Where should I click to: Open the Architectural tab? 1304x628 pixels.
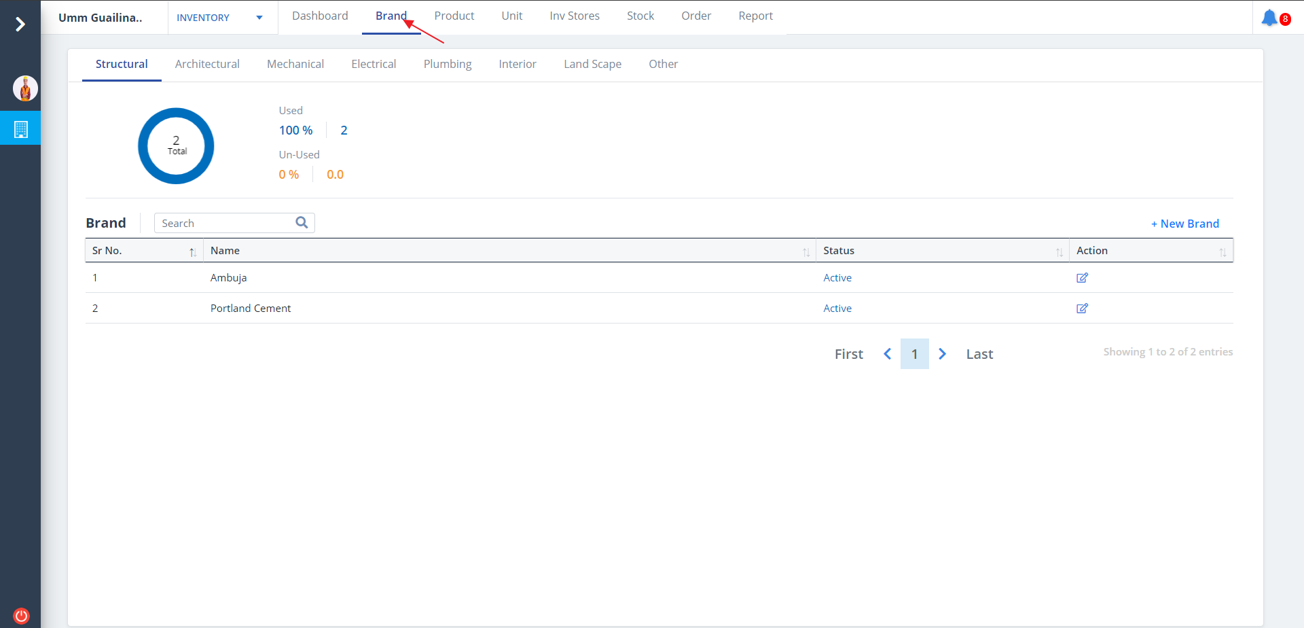[x=207, y=65]
